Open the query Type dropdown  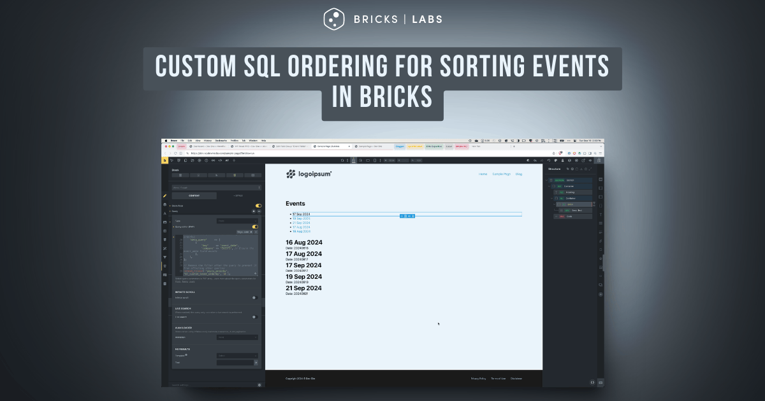click(237, 221)
